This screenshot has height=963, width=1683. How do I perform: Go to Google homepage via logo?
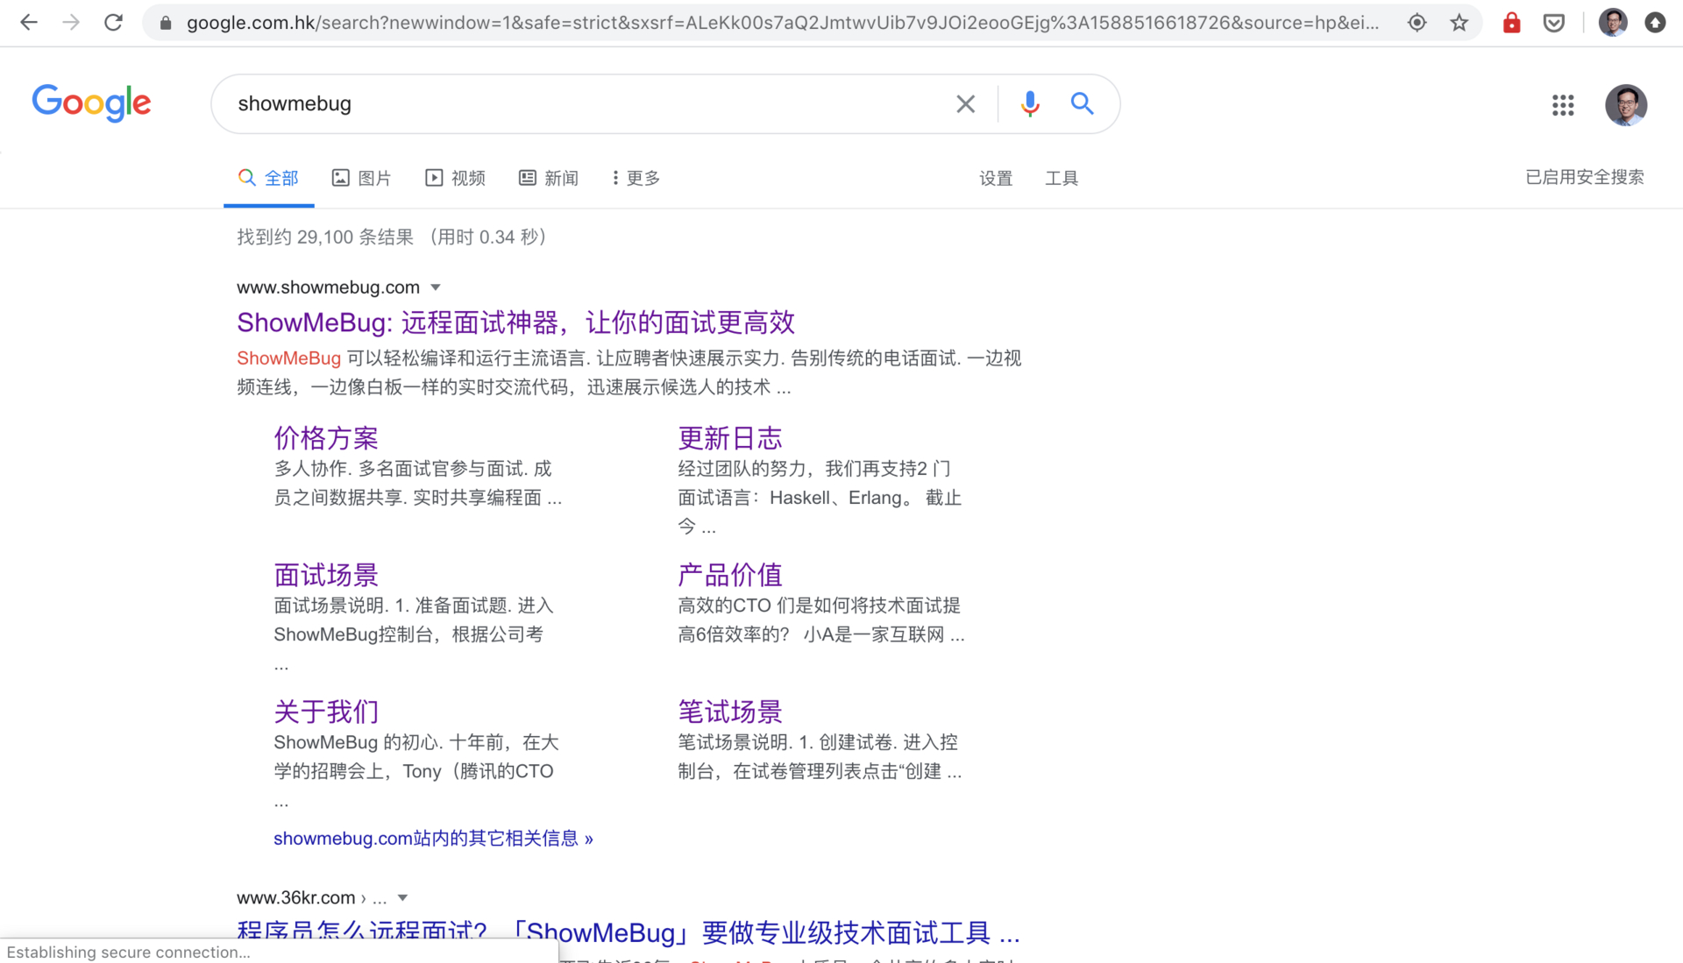(91, 103)
